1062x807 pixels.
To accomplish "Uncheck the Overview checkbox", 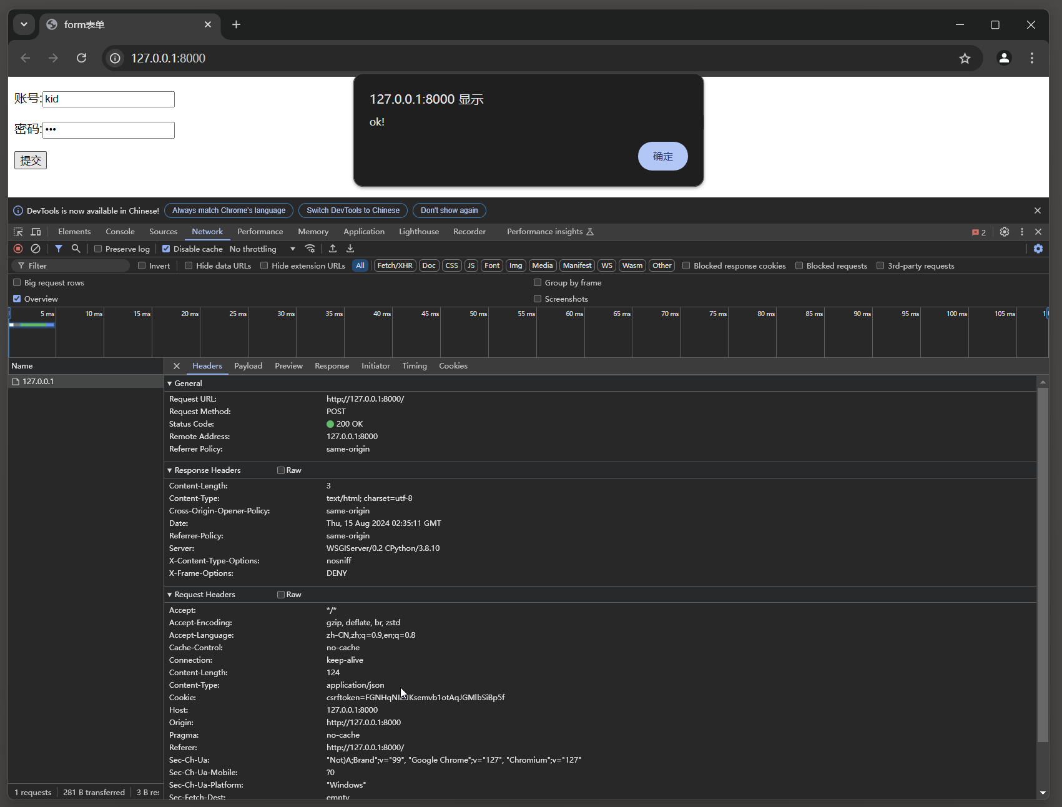I will click(x=17, y=299).
